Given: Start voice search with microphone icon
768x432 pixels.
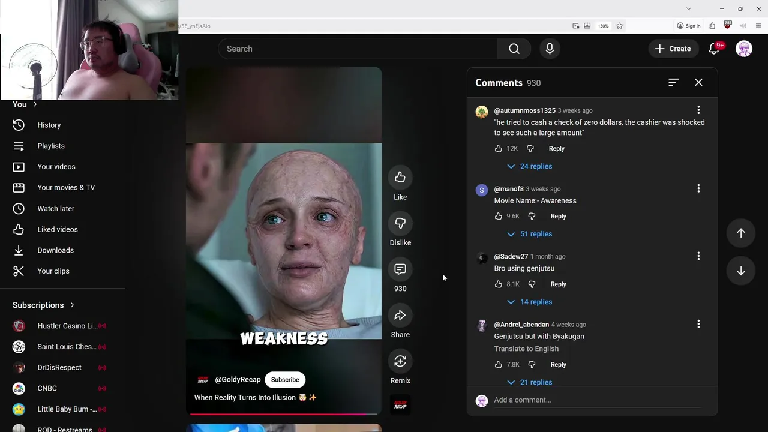Looking at the screenshot, I should click(x=550, y=49).
